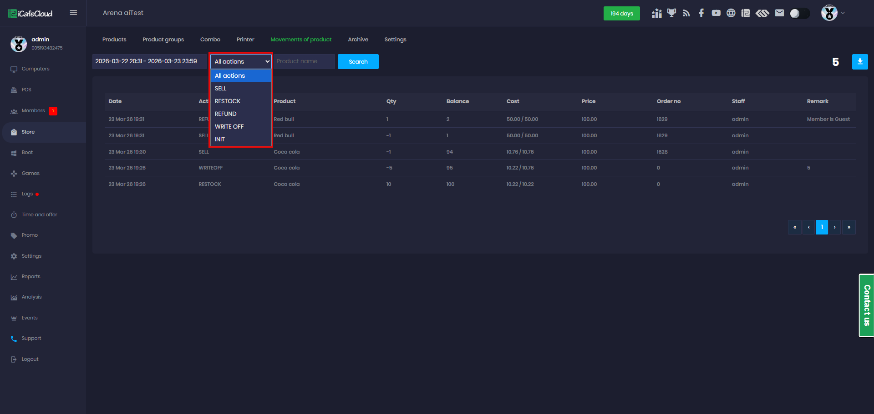Click the trophy icon in the top bar
Screen dimensions: 874x414
pos(671,13)
